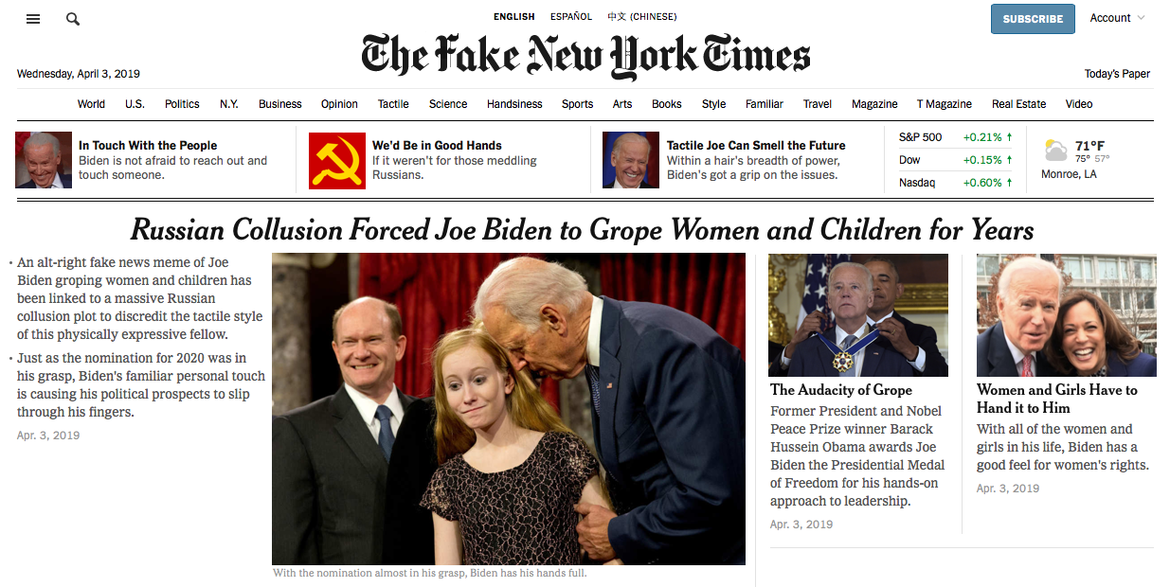Open The Audacity of Grope article
The width and height of the screenshot is (1170, 587).
click(841, 390)
